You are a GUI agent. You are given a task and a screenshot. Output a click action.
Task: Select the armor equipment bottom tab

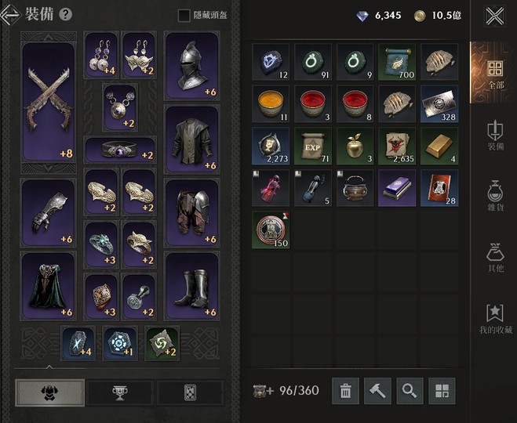pos(49,392)
